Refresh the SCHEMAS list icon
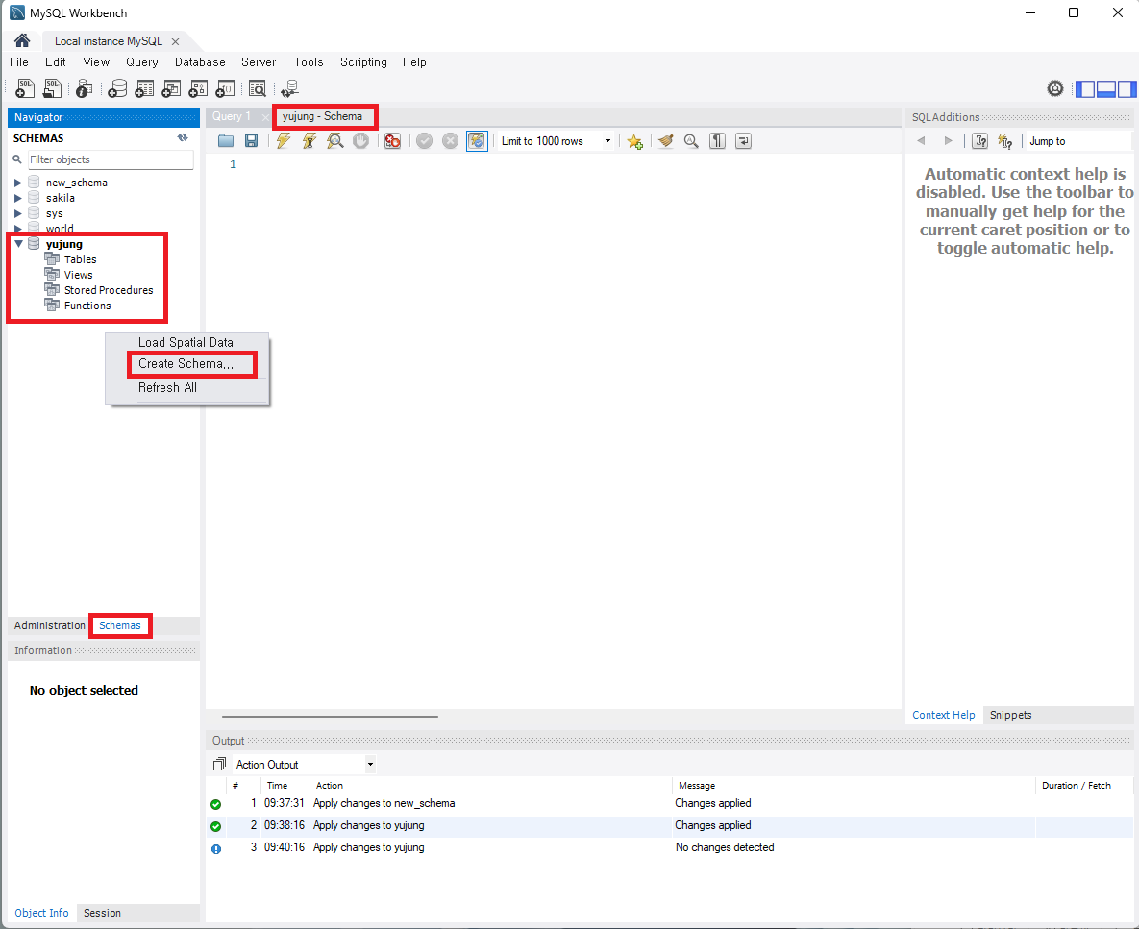The height and width of the screenshot is (929, 1139). 183,137
